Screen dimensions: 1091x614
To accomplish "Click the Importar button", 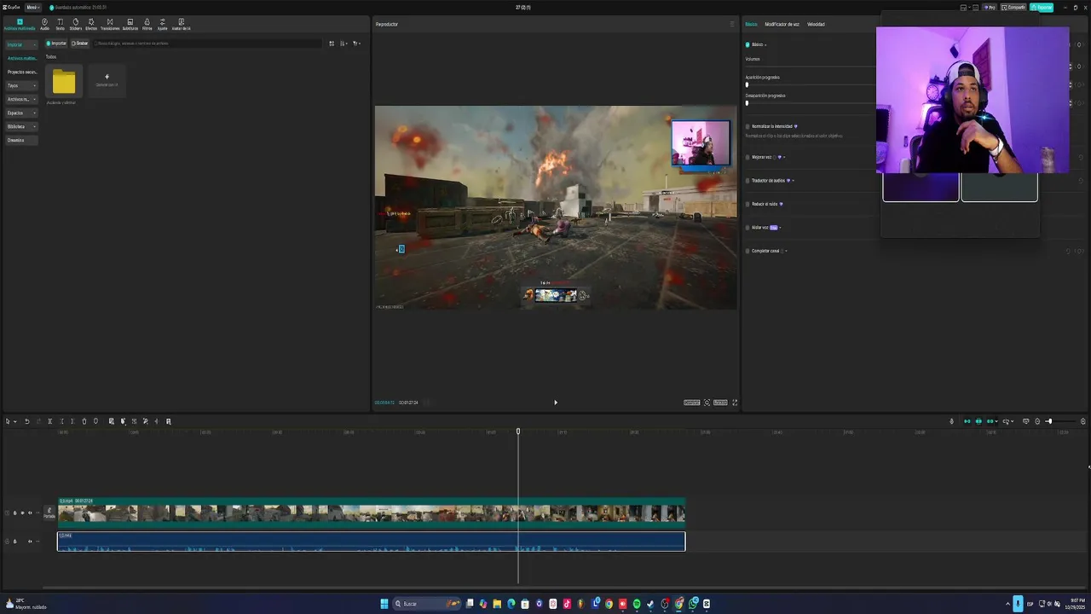I will (56, 43).
